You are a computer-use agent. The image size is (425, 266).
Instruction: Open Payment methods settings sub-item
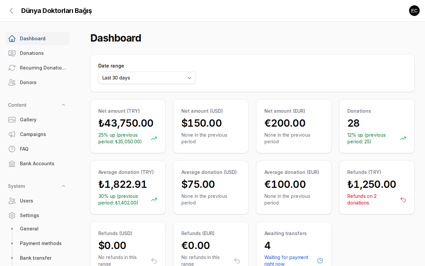point(37,243)
